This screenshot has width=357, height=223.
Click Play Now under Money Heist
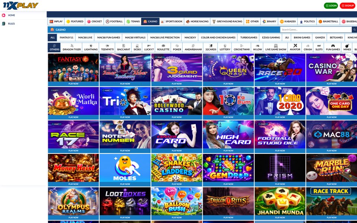click(73, 184)
